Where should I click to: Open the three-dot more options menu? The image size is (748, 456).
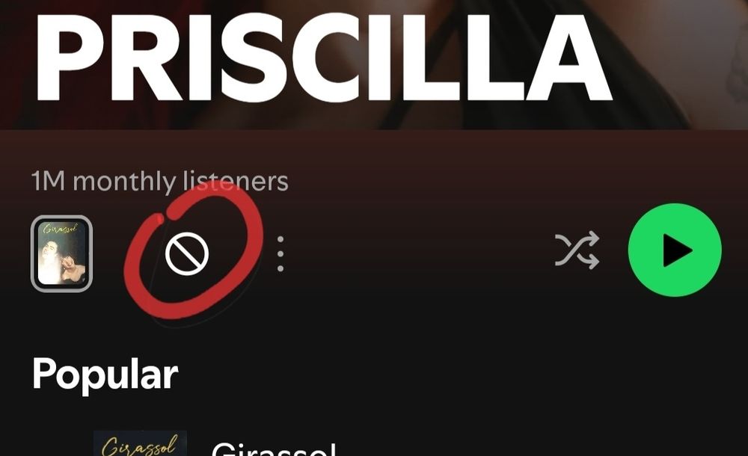(280, 253)
